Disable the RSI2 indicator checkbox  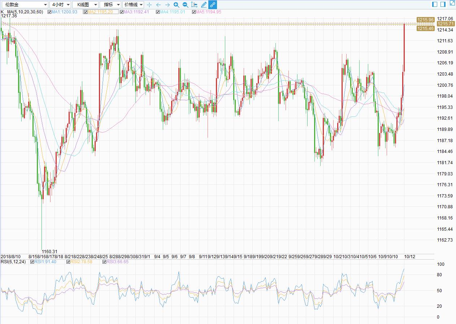coord(69,262)
